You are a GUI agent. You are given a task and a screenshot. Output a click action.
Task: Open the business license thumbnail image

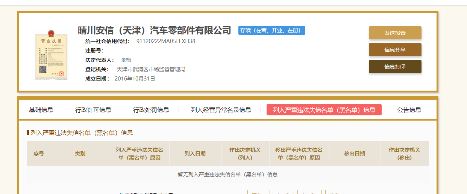click(x=52, y=55)
